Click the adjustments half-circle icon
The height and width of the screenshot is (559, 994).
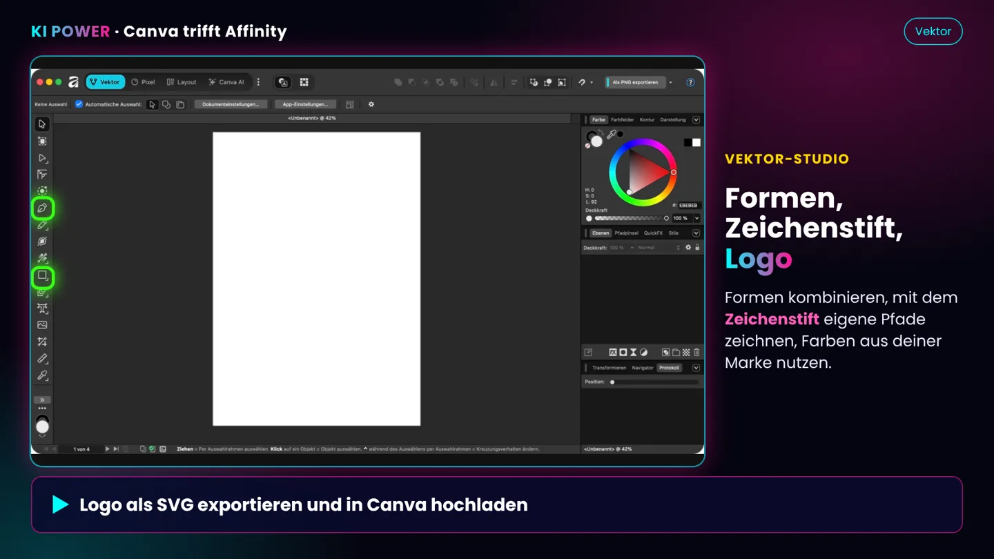(643, 353)
